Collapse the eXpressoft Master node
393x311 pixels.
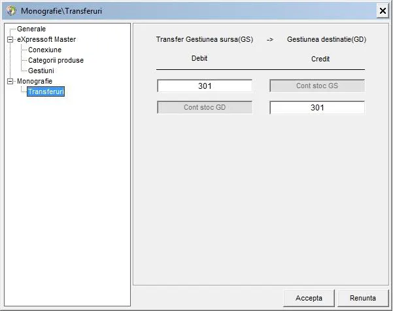[x=10, y=40]
